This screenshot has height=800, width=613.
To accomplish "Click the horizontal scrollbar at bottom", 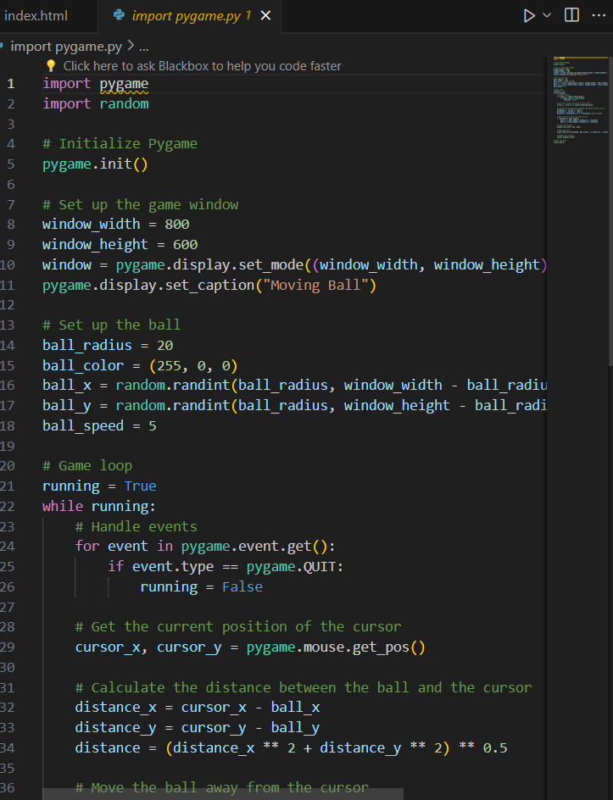I will click(x=223, y=794).
